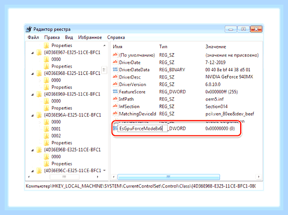Click inside the EsGpuForceMode8x6 name edit box

[143, 128]
